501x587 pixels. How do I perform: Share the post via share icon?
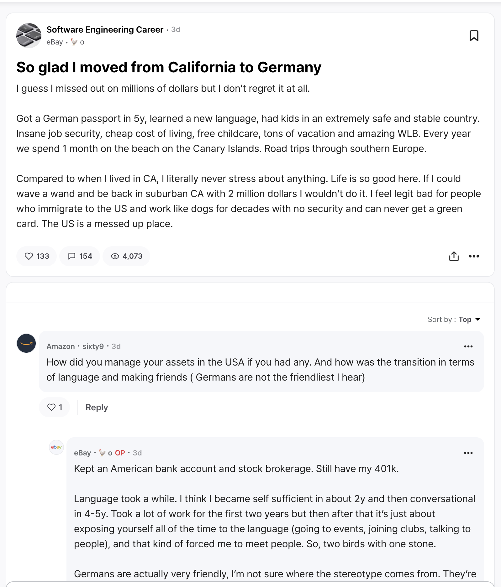[454, 256]
